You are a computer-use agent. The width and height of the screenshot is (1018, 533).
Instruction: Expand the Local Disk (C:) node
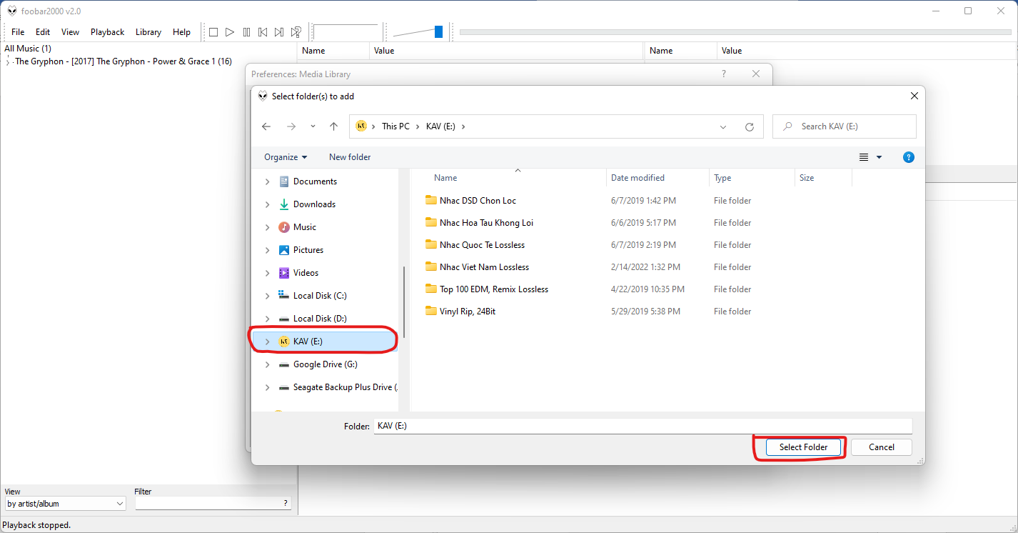pyautogui.click(x=268, y=296)
